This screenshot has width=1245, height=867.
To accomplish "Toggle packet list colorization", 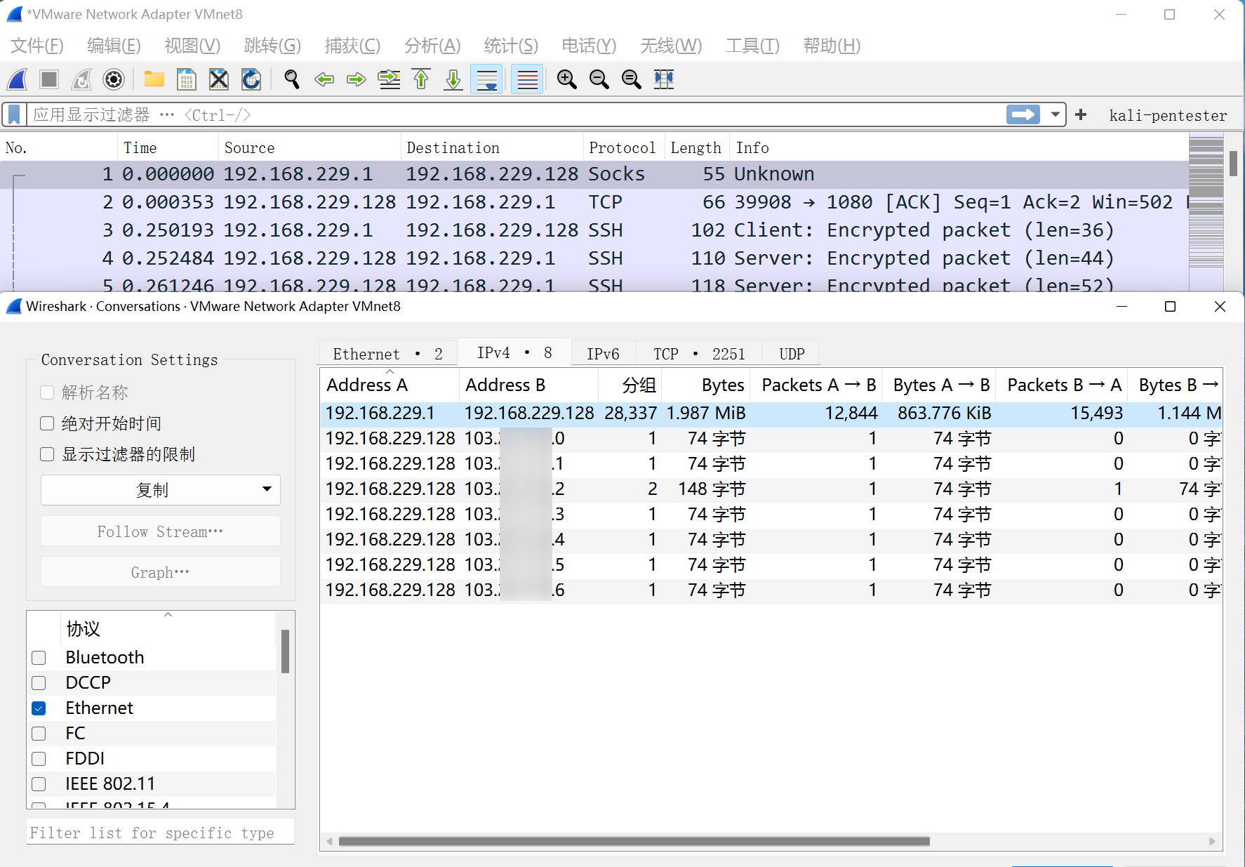I will [527, 79].
